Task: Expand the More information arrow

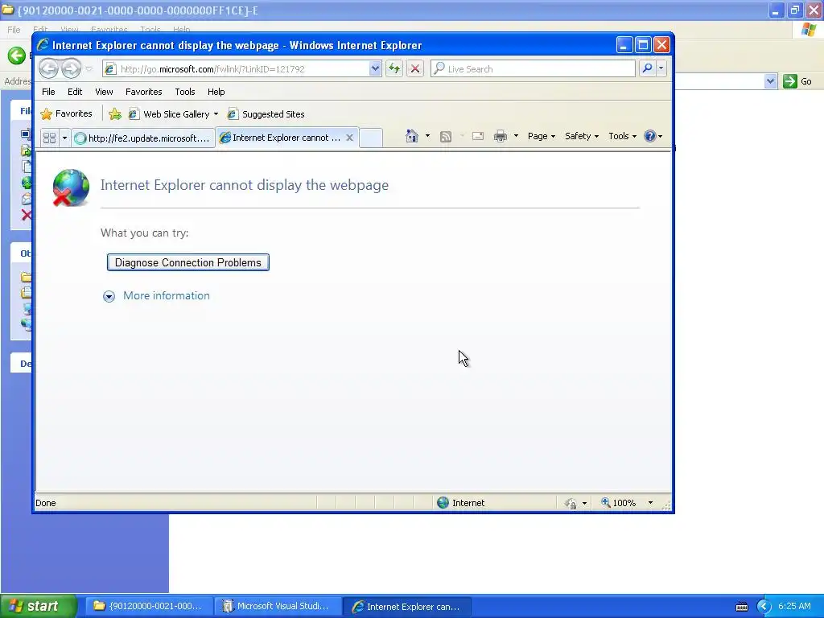Action: 109,296
